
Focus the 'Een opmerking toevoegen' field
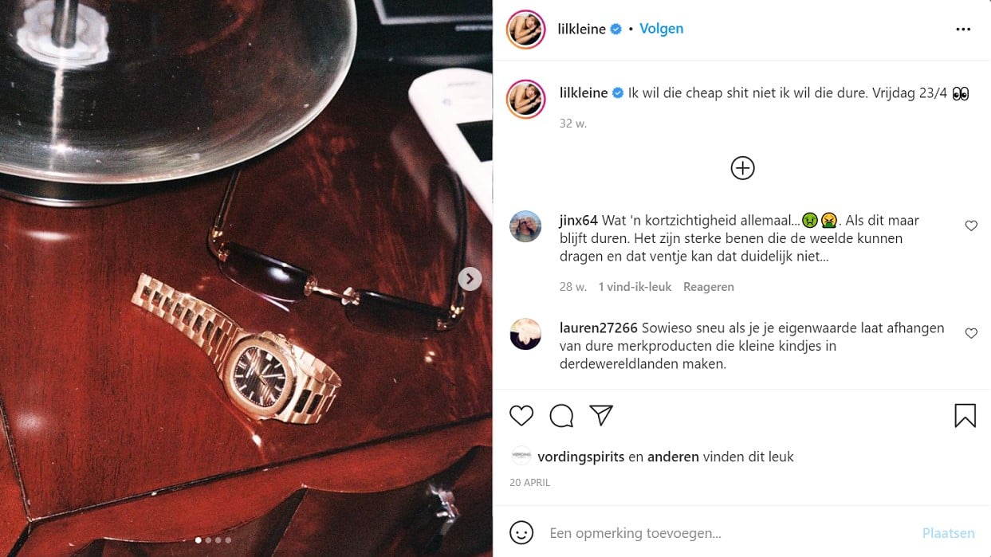point(726,533)
